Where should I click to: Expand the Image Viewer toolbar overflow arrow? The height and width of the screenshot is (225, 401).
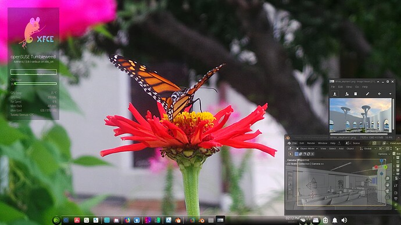[x=391, y=94]
